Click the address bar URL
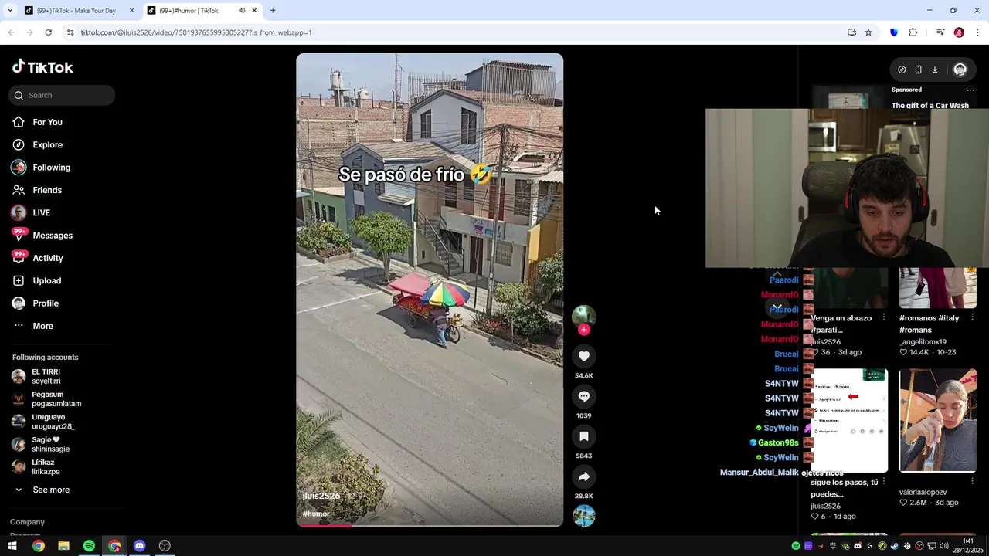 pos(196,32)
